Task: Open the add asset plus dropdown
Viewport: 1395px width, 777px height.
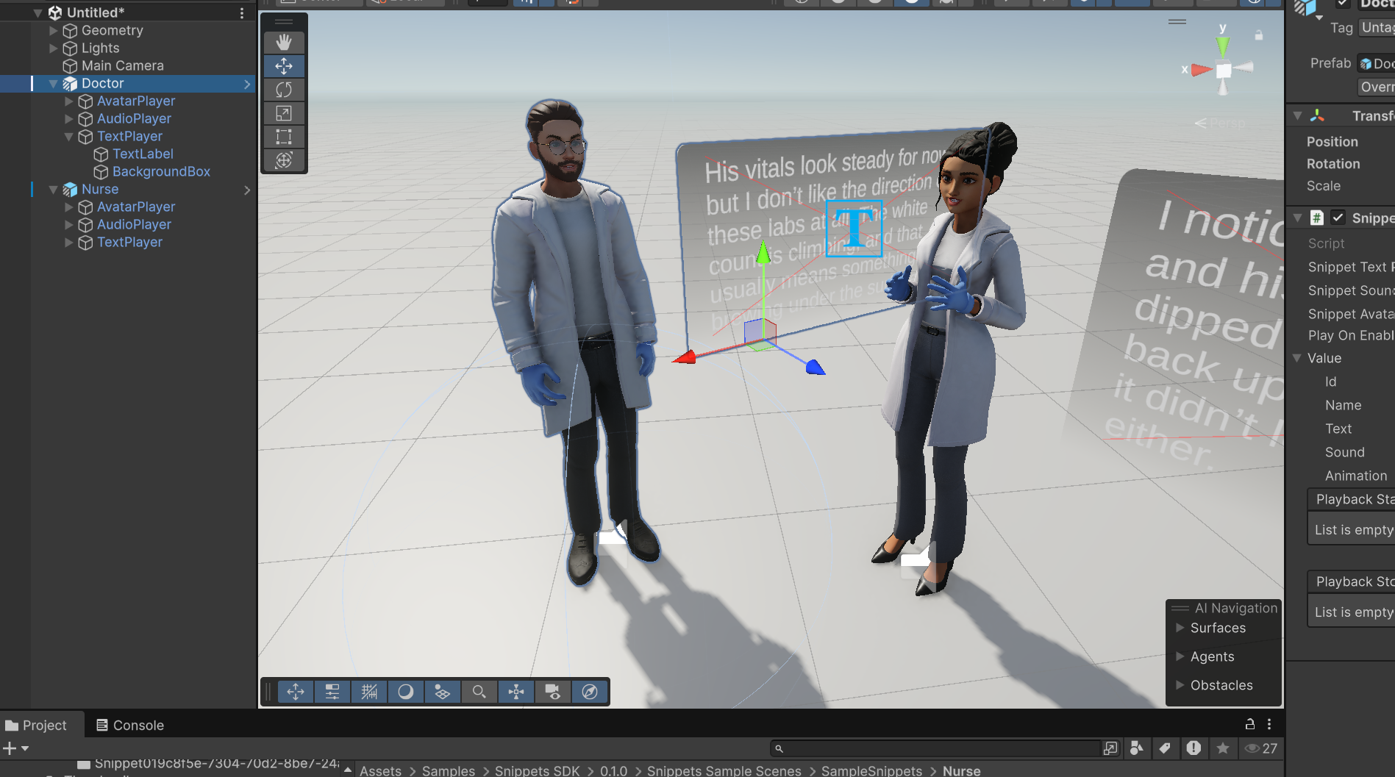Action: click(16, 748)
